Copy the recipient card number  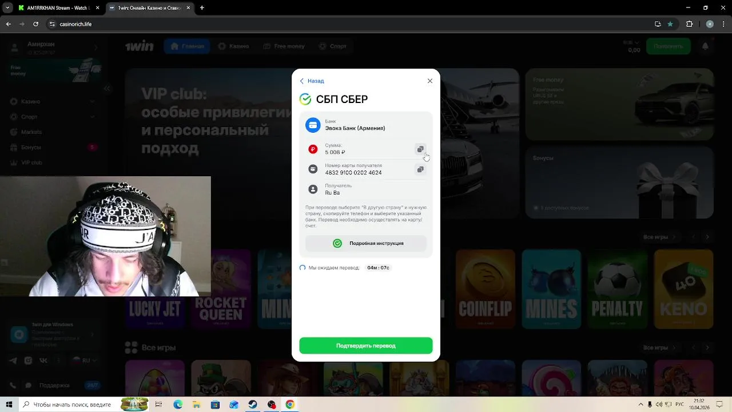pos(420,169)
